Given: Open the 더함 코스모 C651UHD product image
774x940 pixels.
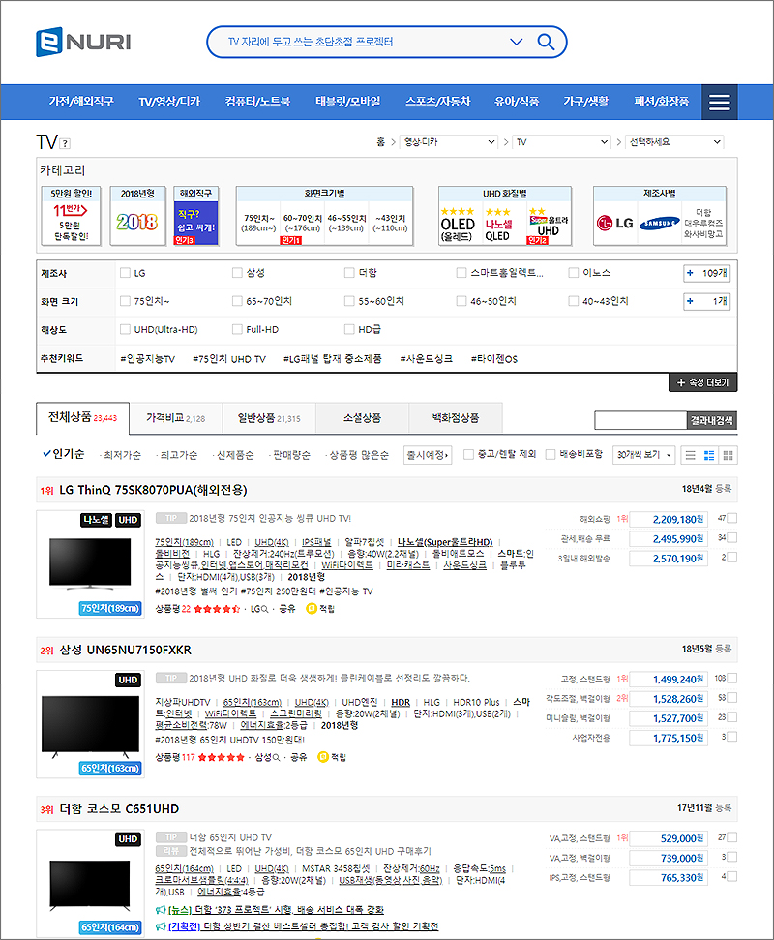Looking at the screenshot, I should 90,883.
